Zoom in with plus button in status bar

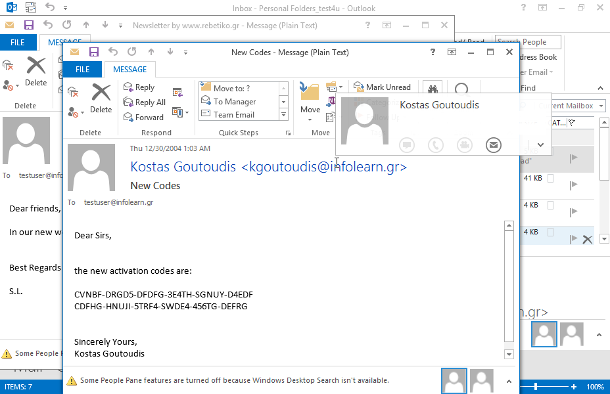574,387
